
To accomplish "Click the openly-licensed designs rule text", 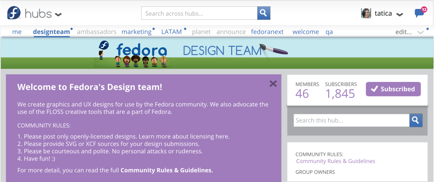I will click(x=124, y=136).
